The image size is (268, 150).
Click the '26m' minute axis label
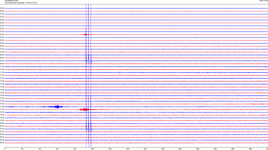[233, 149]
